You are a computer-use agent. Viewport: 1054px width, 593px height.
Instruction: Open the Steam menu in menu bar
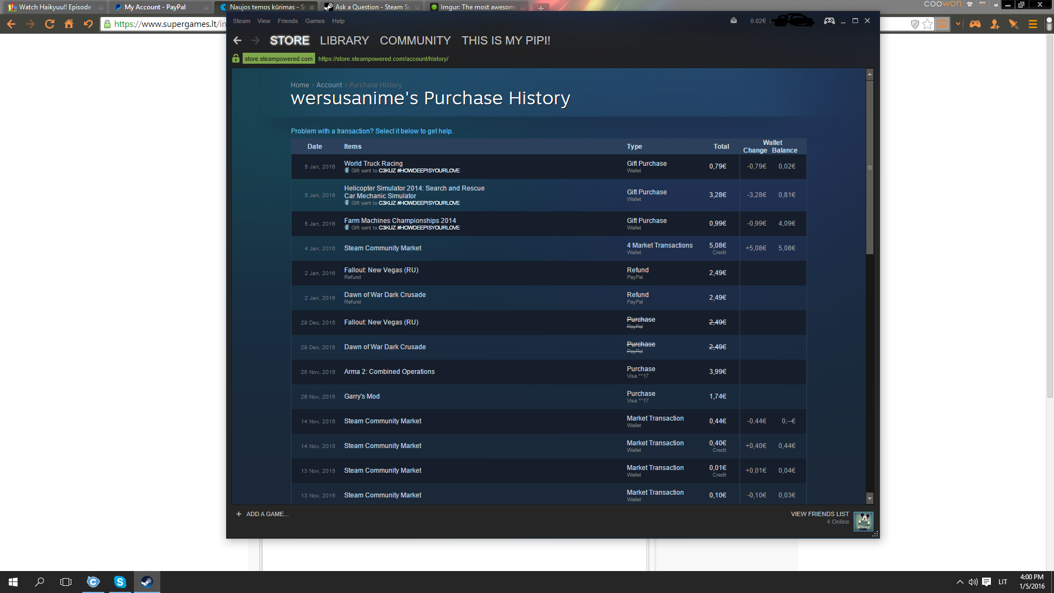pyautogui.click(x=241, y=21)
